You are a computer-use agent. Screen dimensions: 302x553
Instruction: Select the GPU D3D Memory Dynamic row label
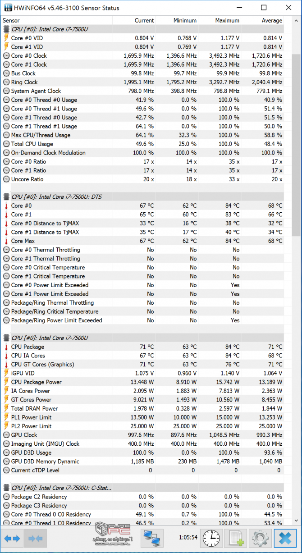[x=45, y=462]
